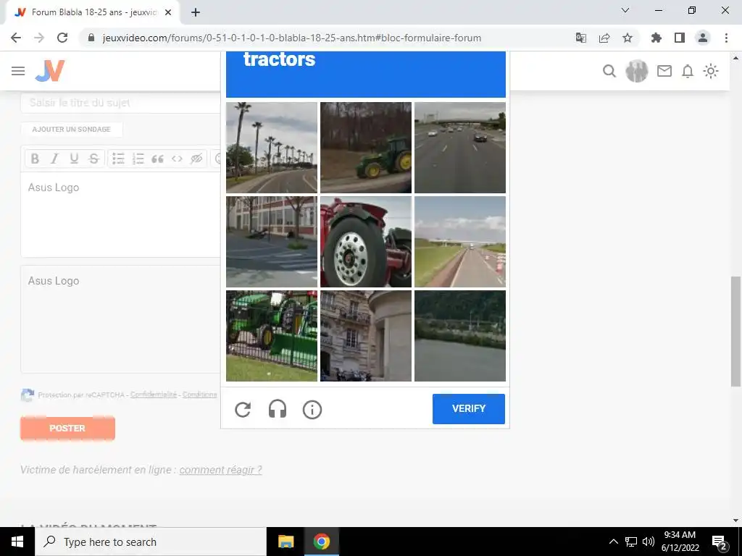Get an audio challenge via headphones icon

[278, 410]
